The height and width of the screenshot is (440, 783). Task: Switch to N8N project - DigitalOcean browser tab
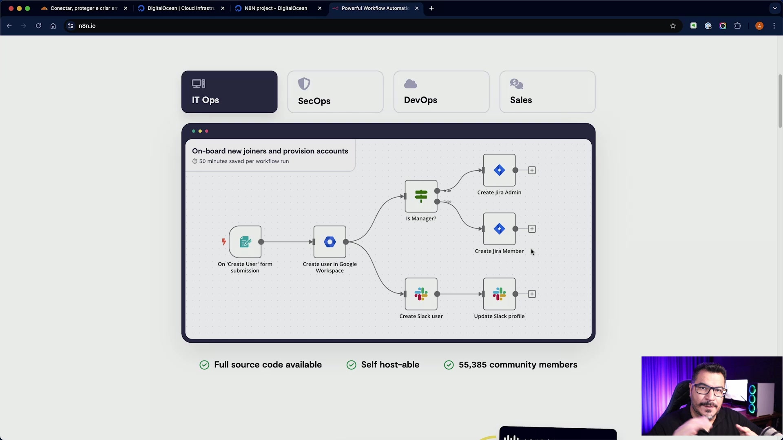276,8
